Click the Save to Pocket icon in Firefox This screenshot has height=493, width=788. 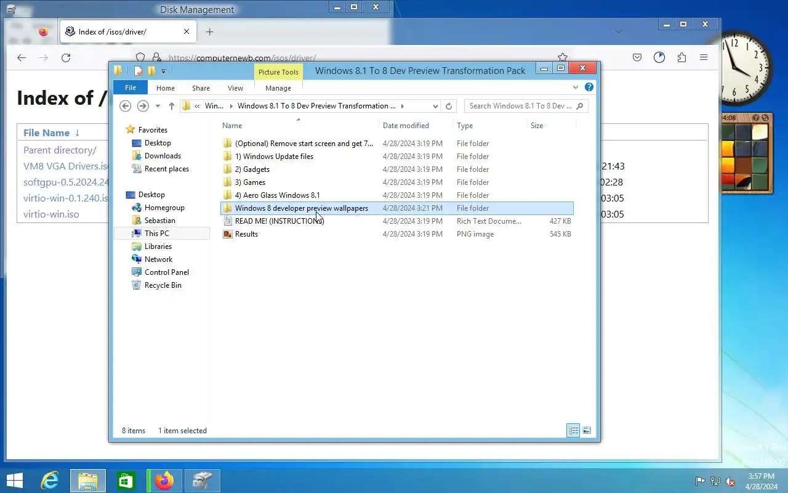[637, 57]
